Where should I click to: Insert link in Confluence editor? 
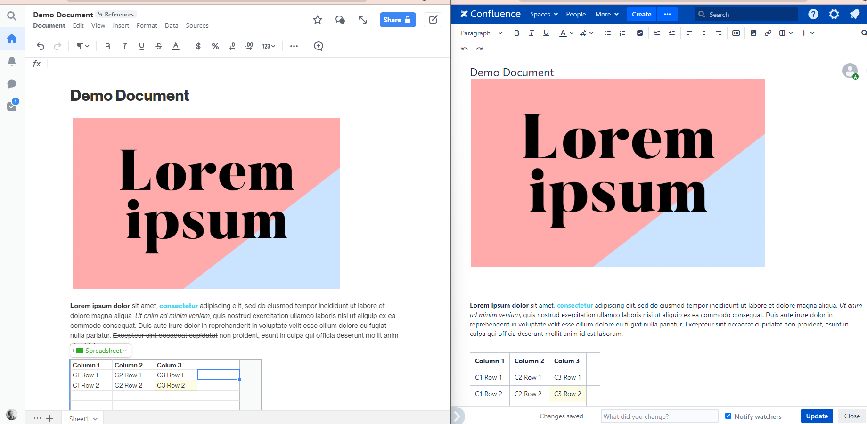click(x=768, y=33)
